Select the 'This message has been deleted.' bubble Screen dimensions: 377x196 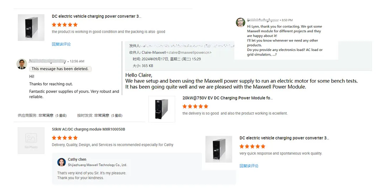coord(60,69)
